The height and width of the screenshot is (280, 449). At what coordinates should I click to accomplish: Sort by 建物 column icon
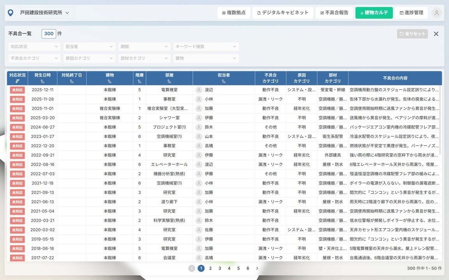(x=110, y=81)
